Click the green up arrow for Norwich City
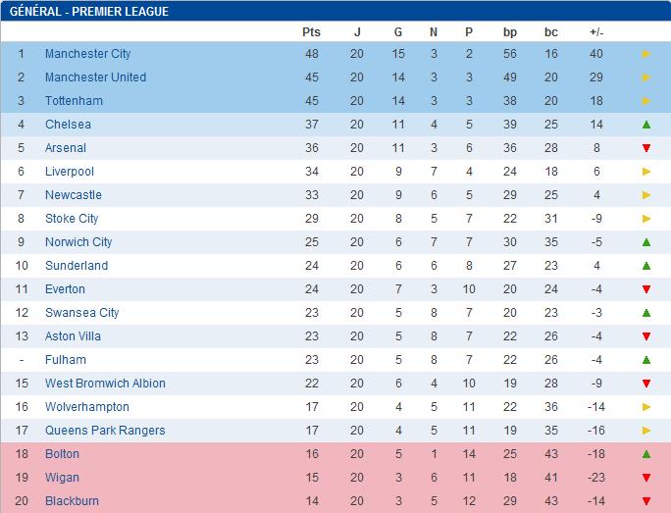The image size is (671, 513). (646, 242)
